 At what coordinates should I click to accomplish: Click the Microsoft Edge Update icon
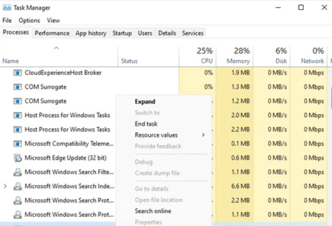coord(18,158)
